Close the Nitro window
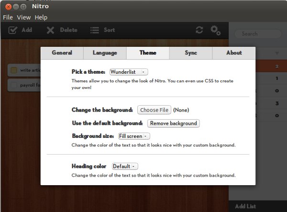Viewport: 287px width, 212px height. [8, 7]
